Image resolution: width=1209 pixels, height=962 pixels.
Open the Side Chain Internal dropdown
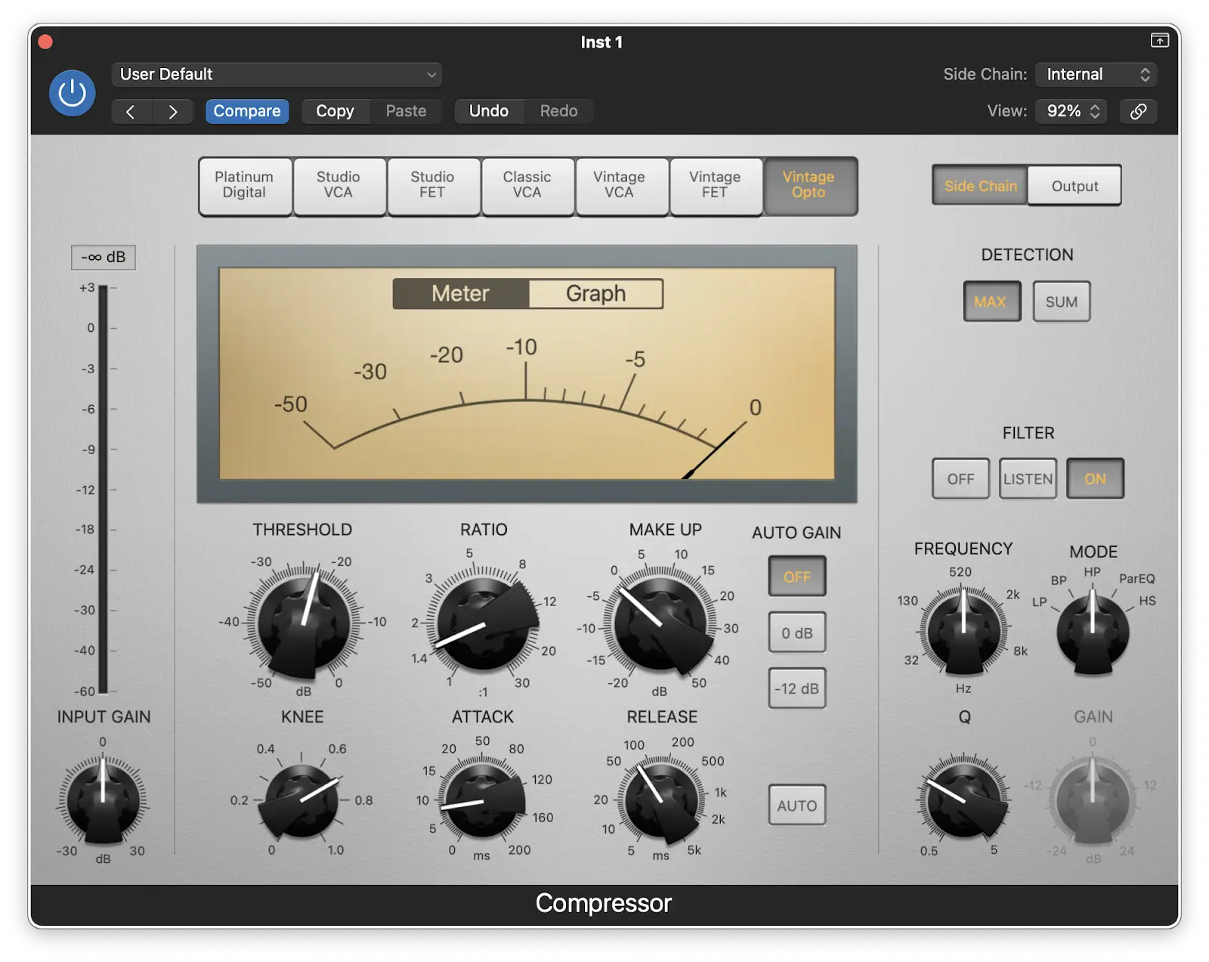[1096, 74]
